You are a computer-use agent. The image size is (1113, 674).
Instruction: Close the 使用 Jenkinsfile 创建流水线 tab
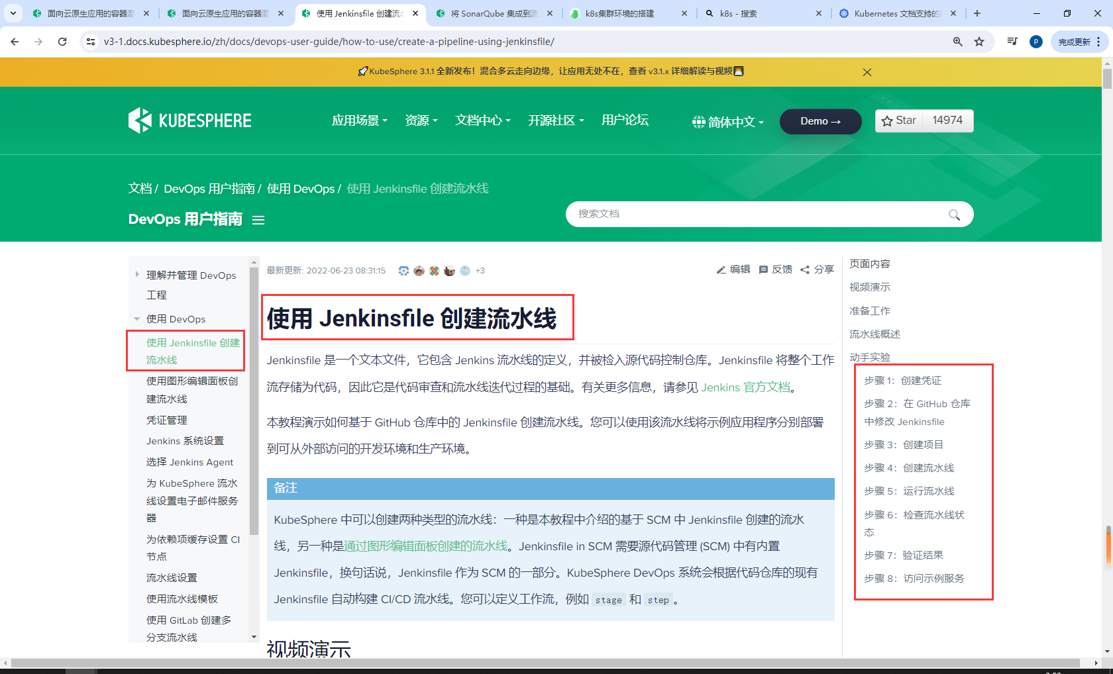[415, 13]
